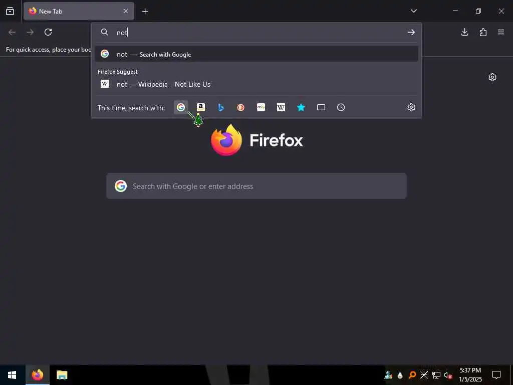This screenshot has width=513, height=385.
Task: Click Firefox taskbar icon
Action: click(x=37, y=375)
